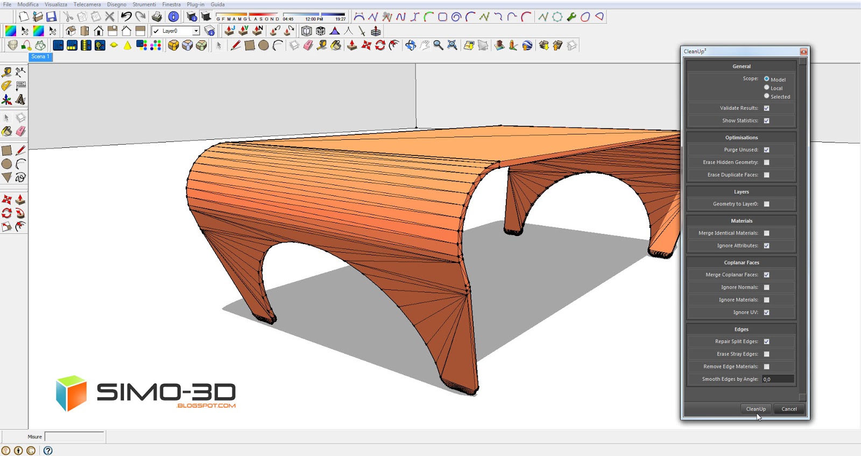The image size is (861, 456).
Task: Select the Selected scope radio button
Action: pos(766,96)
